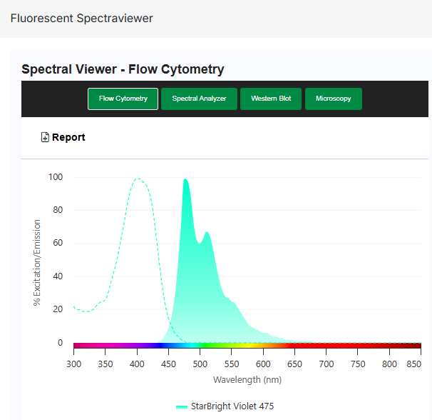
Task: Click the Fluorescent Spectraviewer page title
Action: point(81,18)
